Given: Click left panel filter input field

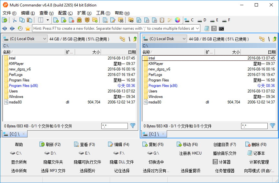Looking at the screenshot, I should (114, 126).
